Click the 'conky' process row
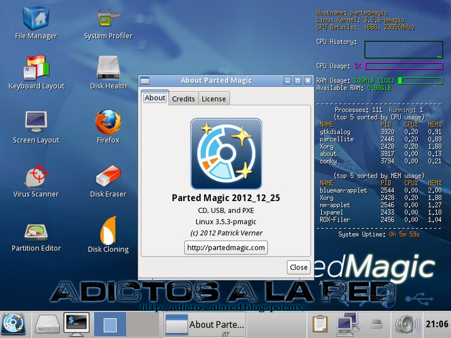451x338 pixels. click(381, 161)
